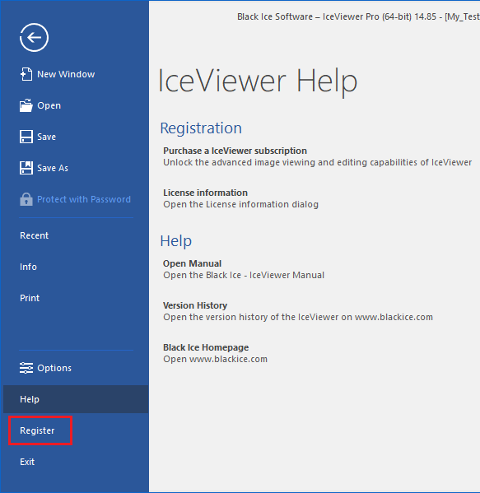Click the Open folder icon
The image size is (480, 493).
[26, 105]
